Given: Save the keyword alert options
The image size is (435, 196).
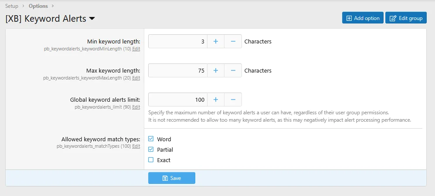Looking at the screenshot, I should pos(172,178).
